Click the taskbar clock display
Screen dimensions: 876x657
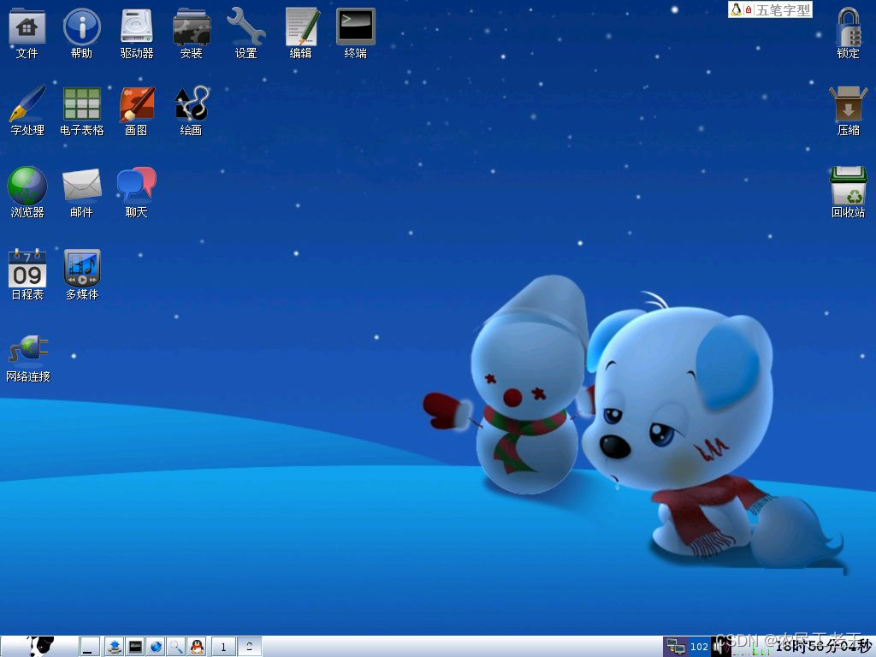coord(824,647)
